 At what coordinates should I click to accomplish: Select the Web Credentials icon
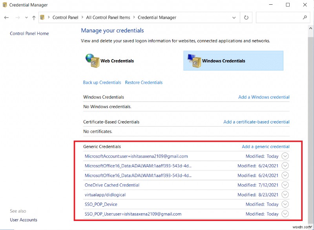tap(90, 61)
